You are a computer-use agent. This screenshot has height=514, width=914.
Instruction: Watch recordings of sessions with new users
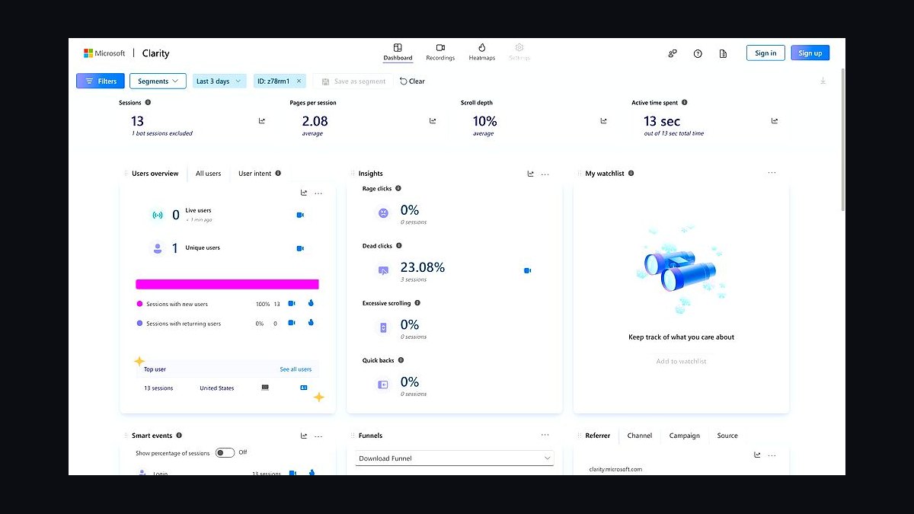point(291,303)
